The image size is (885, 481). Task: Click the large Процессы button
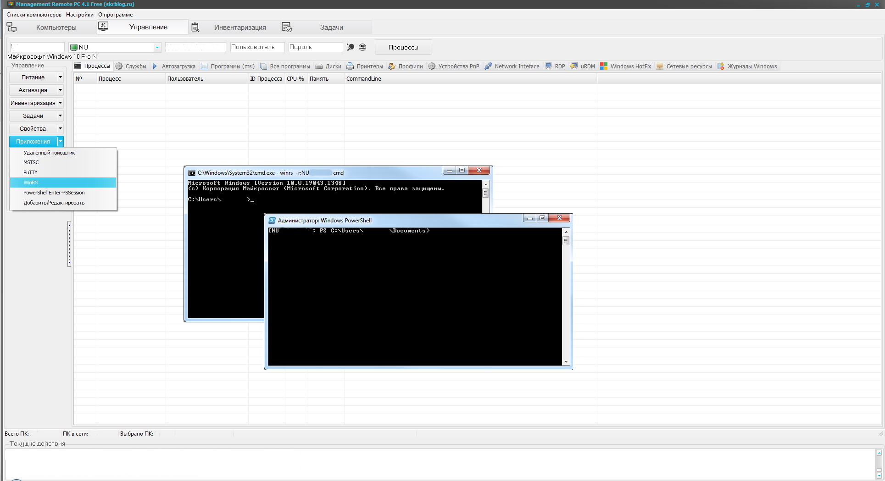pos(403,47)
